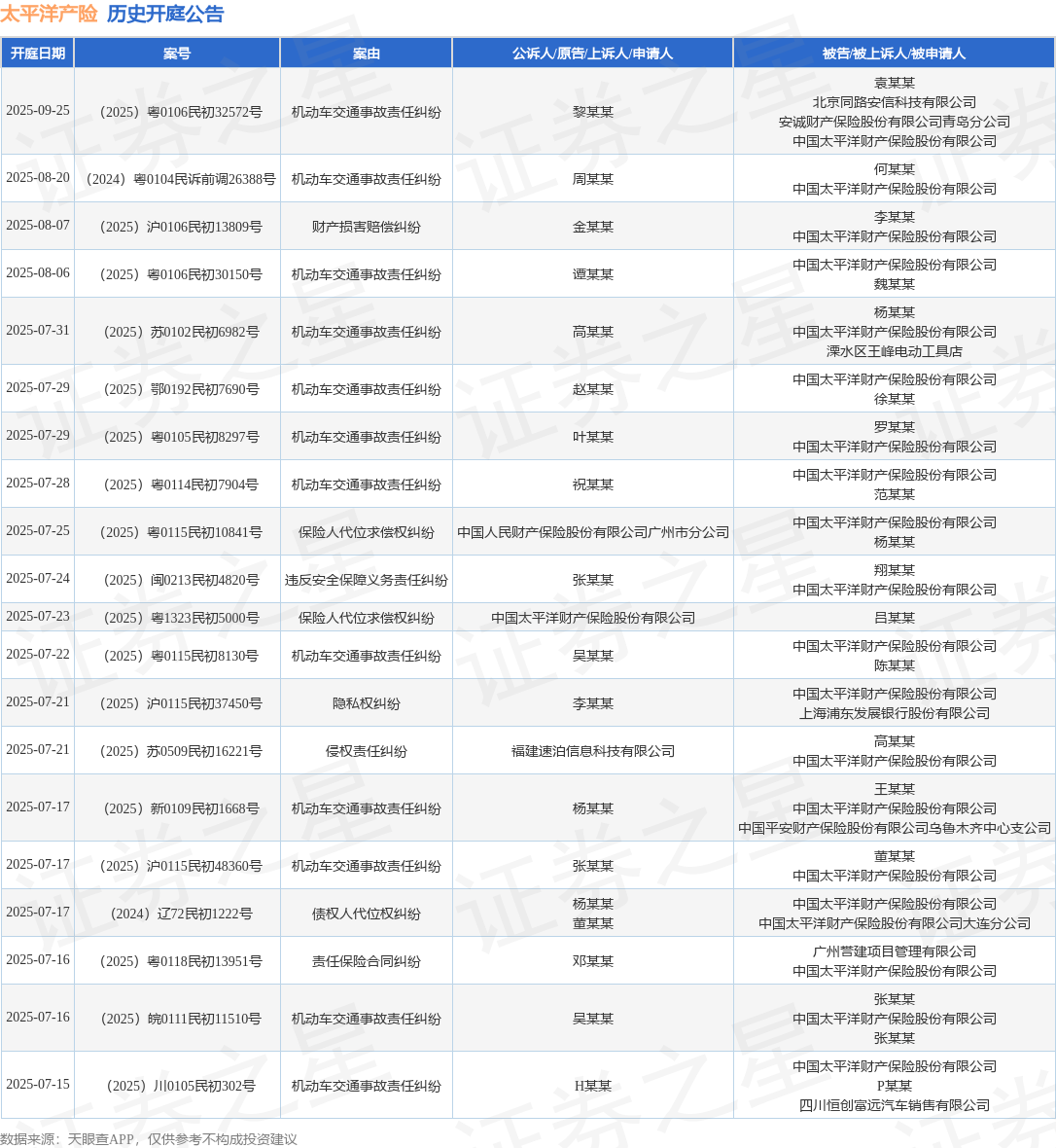Click plaintiff 赵某某

593,389
